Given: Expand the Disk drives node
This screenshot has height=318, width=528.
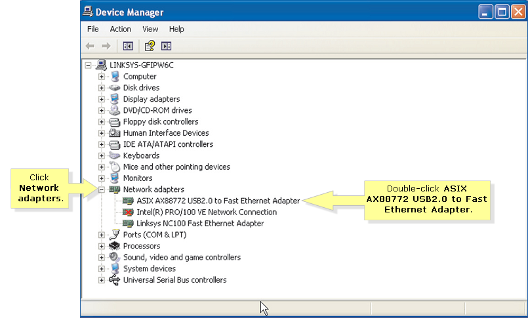Looking at the screenshot, I should click(102, 88).
